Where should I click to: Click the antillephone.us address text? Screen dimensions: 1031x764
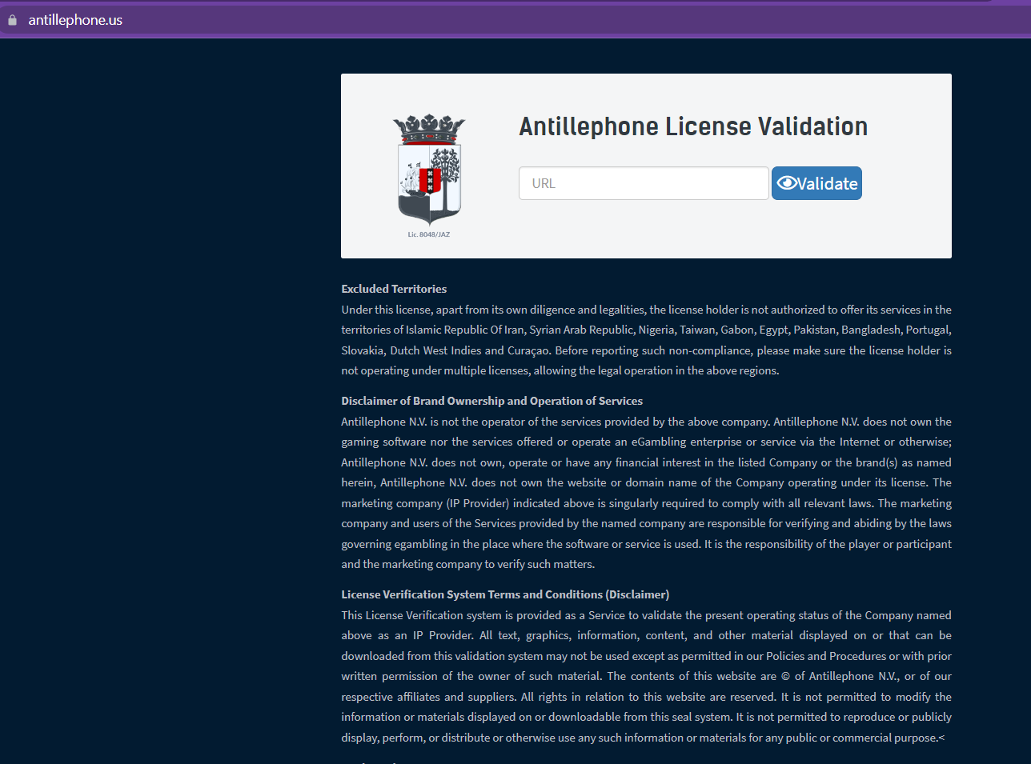pyautogui.click(x=75, y=20)
